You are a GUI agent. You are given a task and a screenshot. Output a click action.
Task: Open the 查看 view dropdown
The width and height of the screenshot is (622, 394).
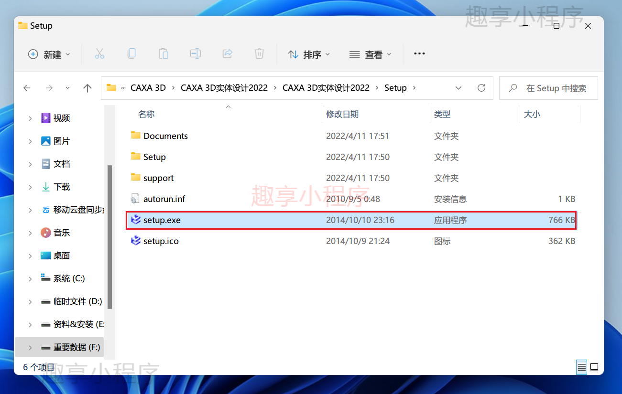pos(371,54)
